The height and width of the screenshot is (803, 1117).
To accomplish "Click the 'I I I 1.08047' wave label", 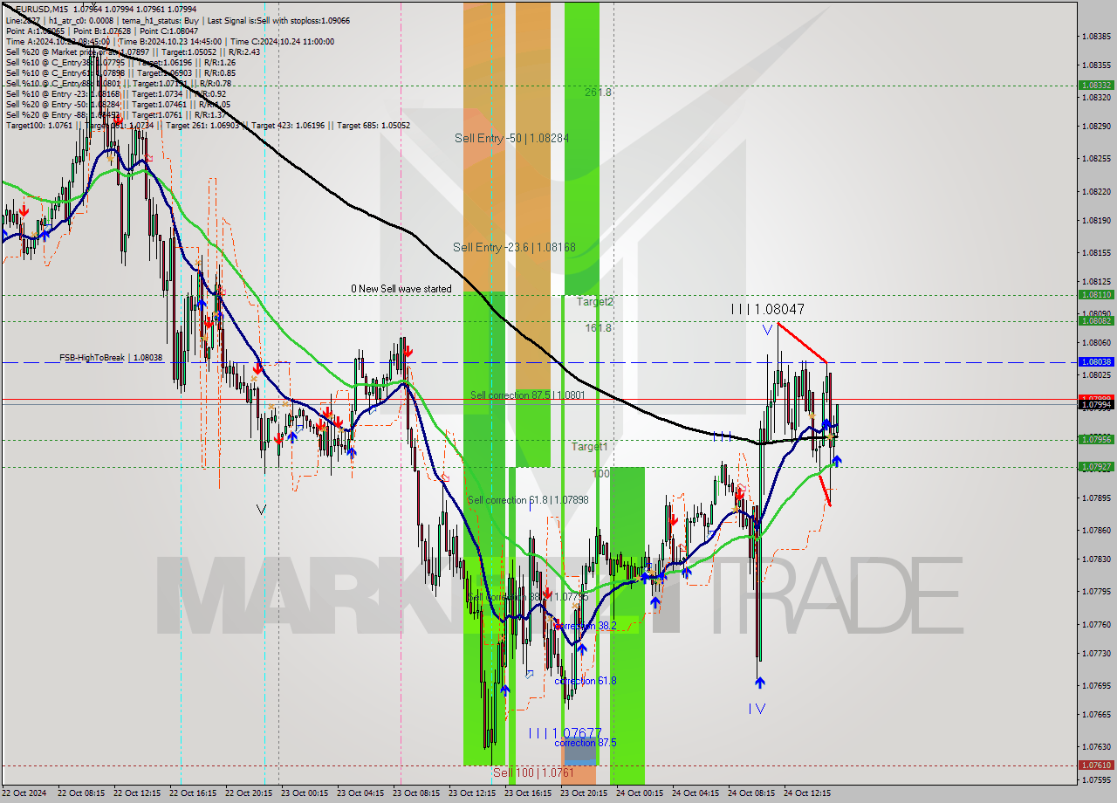I will (768, 309).
